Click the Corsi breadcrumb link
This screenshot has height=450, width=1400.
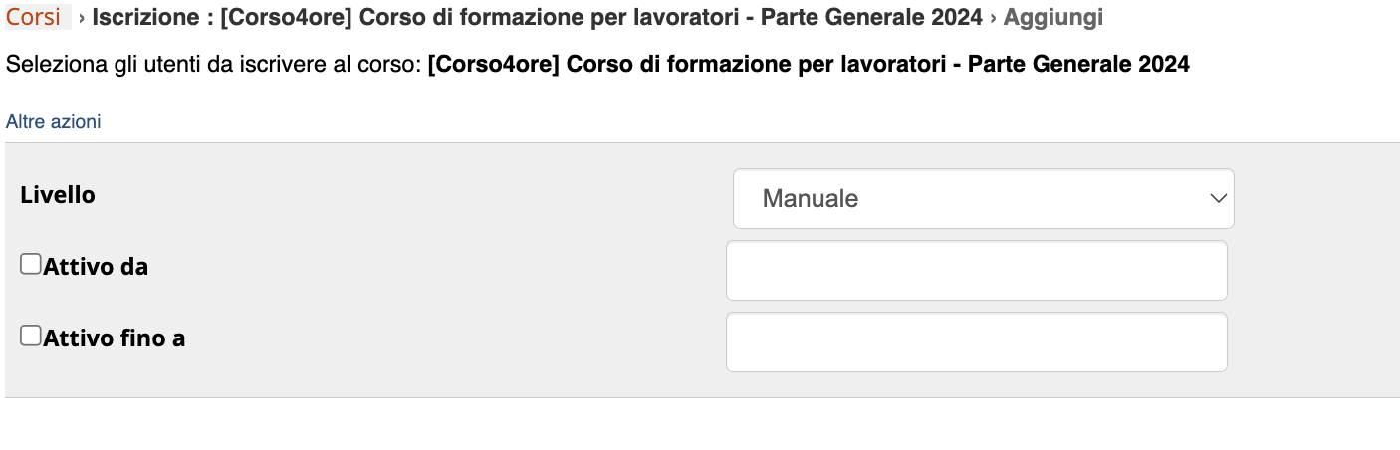tap(33, 17)
